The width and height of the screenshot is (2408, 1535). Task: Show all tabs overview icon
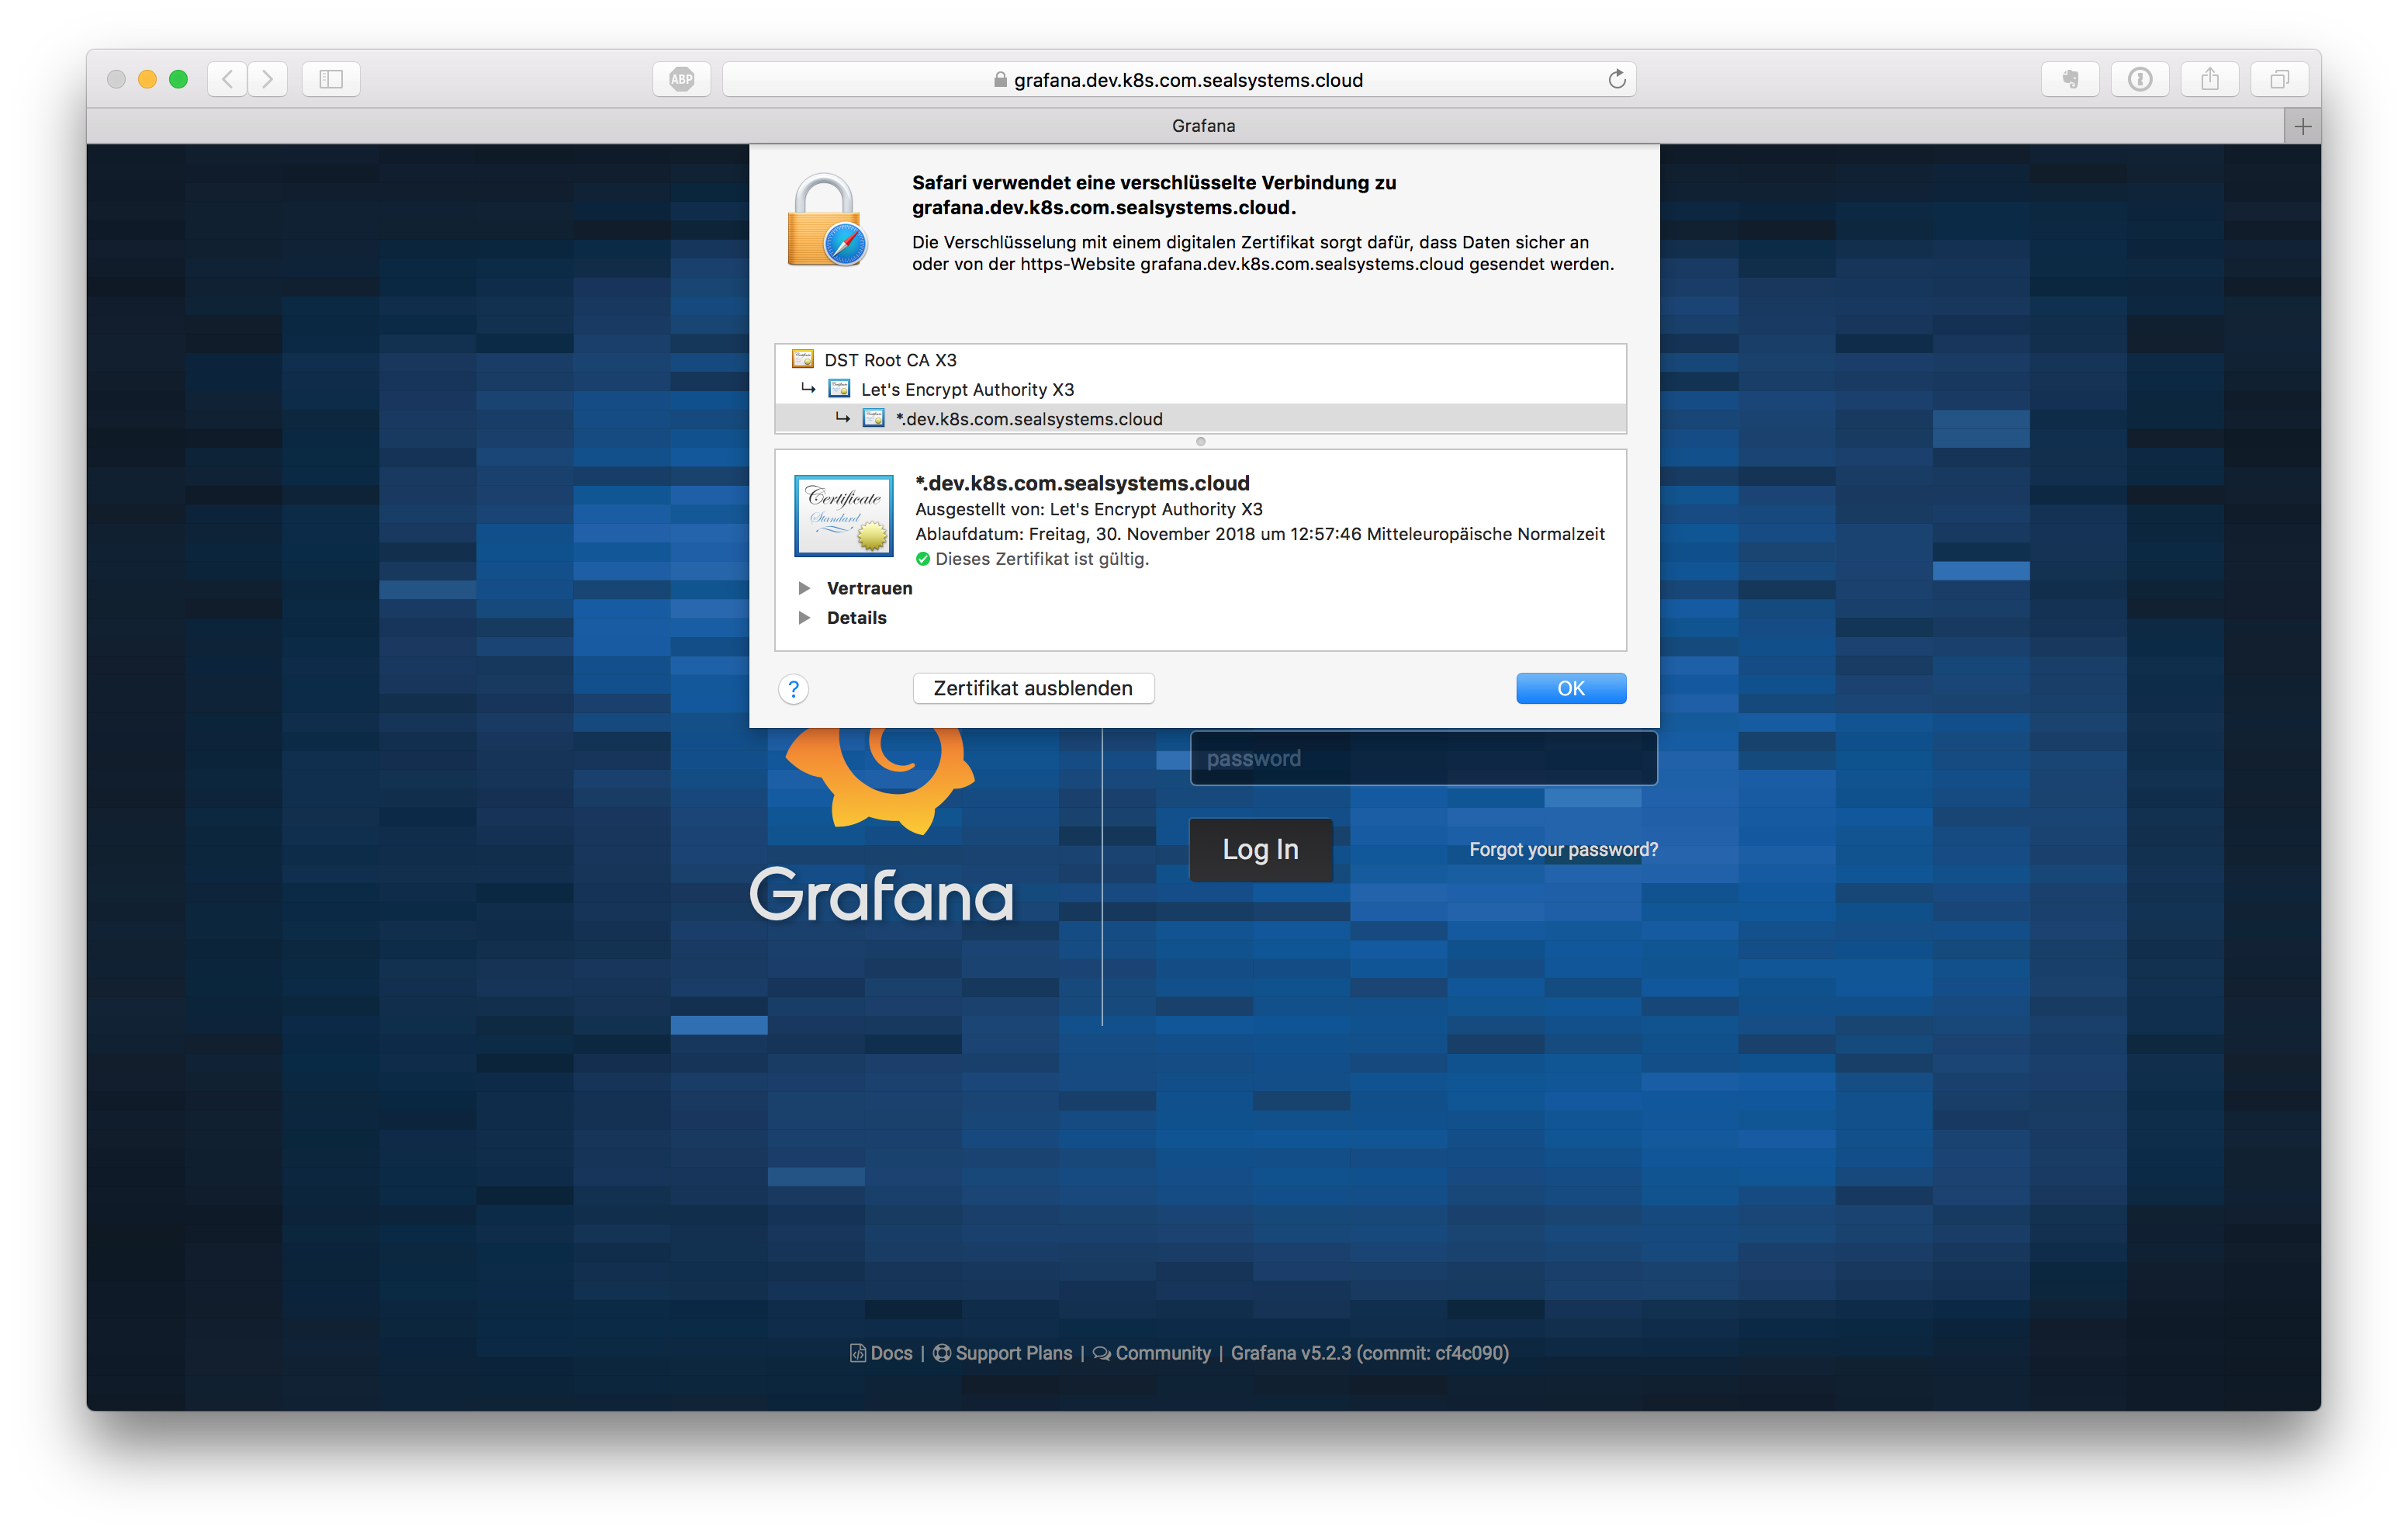[x=2279, y=79]
